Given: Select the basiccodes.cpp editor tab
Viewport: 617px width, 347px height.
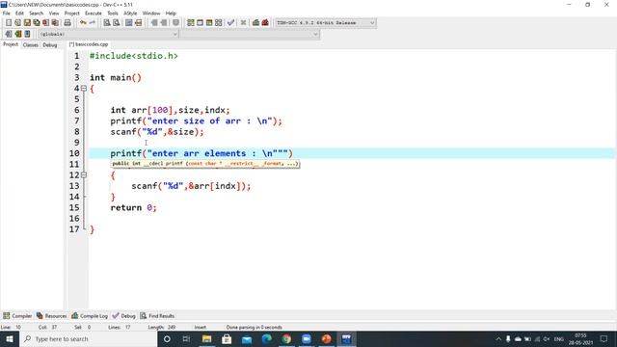Looking at the screenshot, I should (x=89, y=44).
